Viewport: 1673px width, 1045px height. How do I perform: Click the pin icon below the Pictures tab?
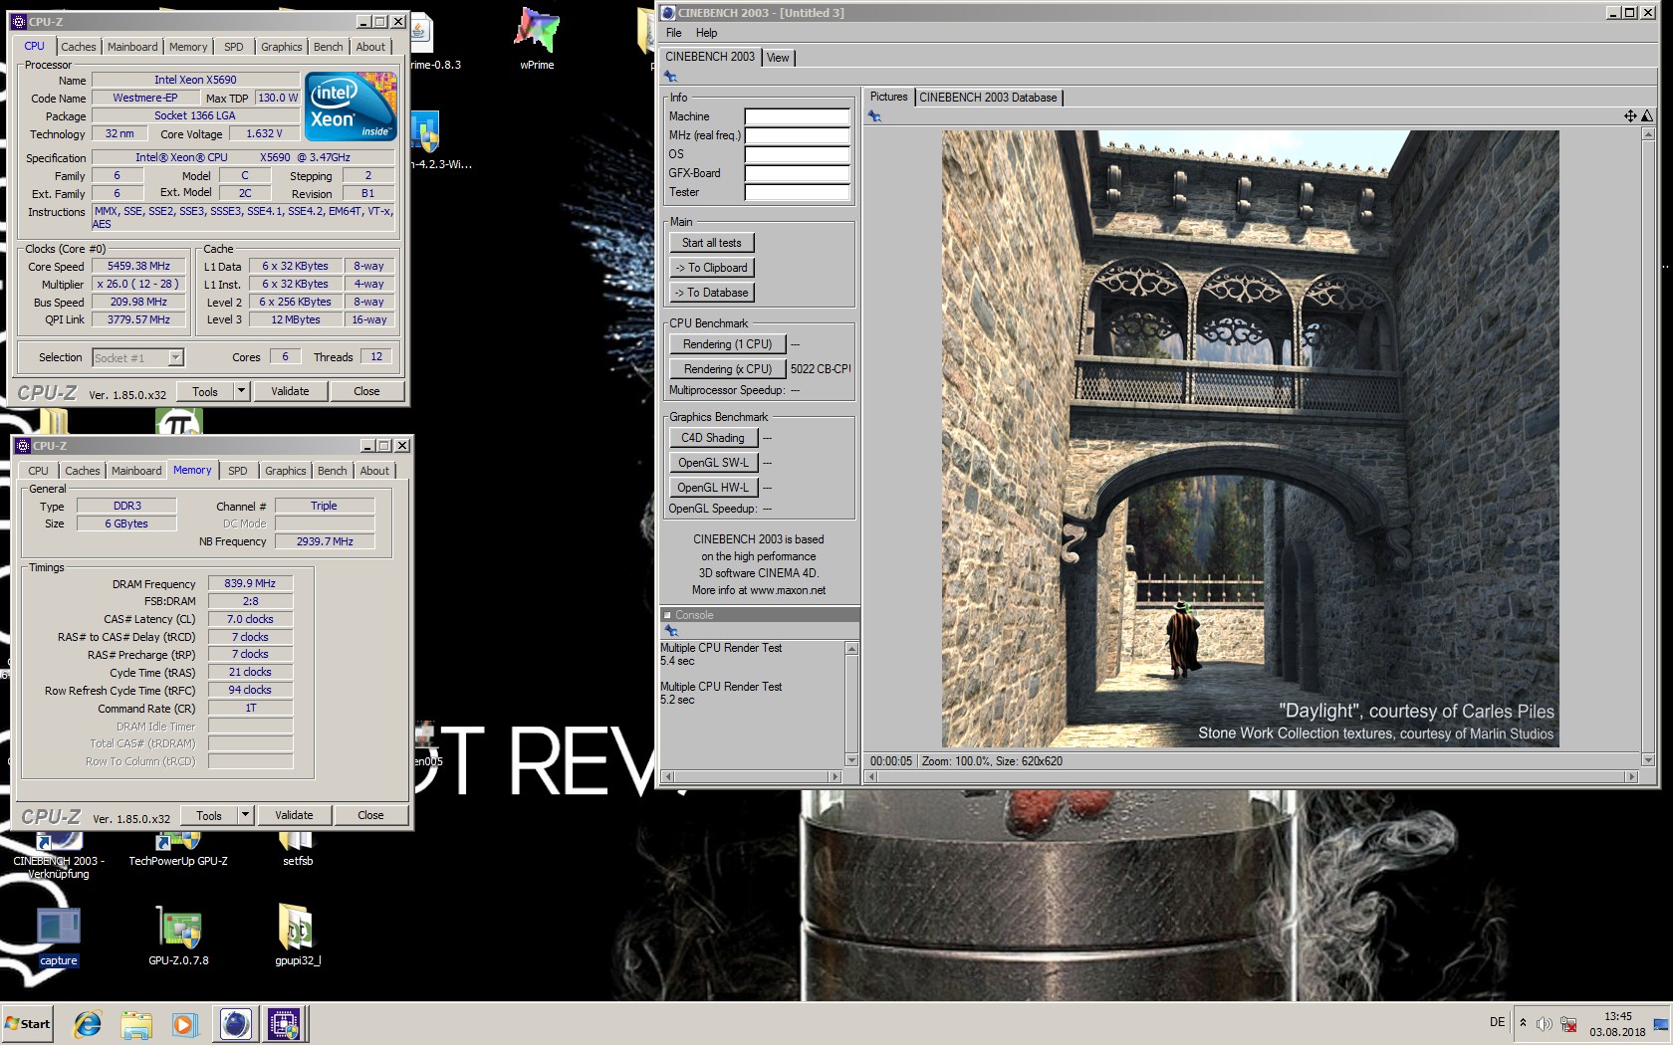coord(874,116)
